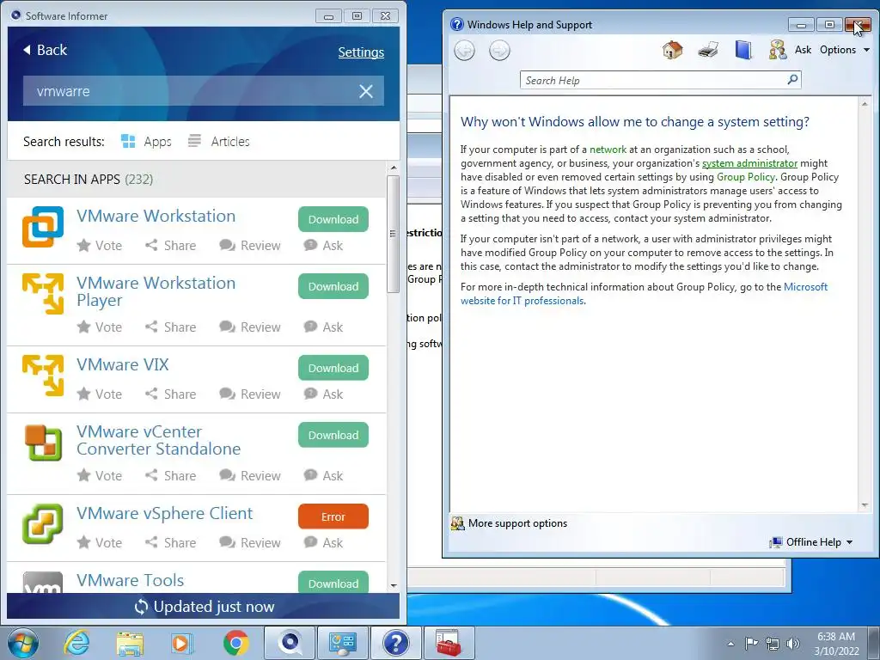The height and width of the screenshot is (660, 880).
Task: Open Help and Support home
Action: 672,50
